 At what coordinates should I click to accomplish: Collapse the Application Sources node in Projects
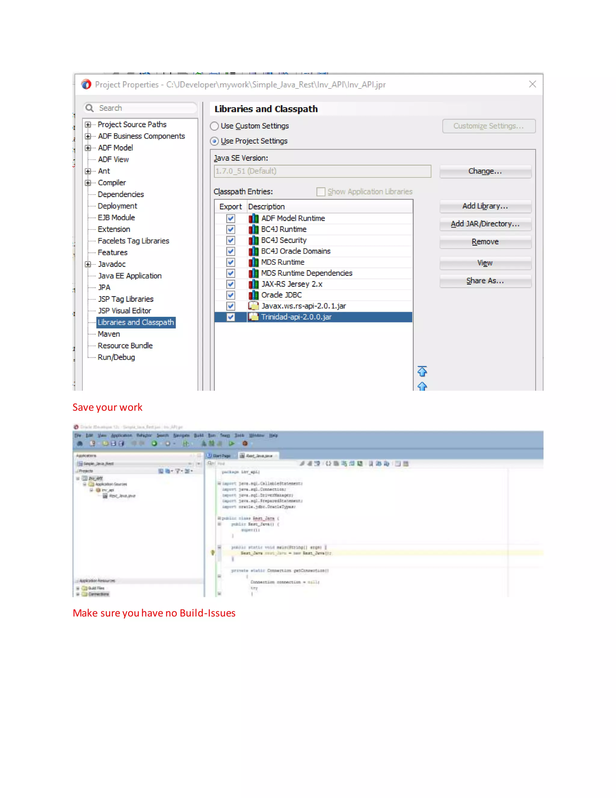tap(84, 484)
